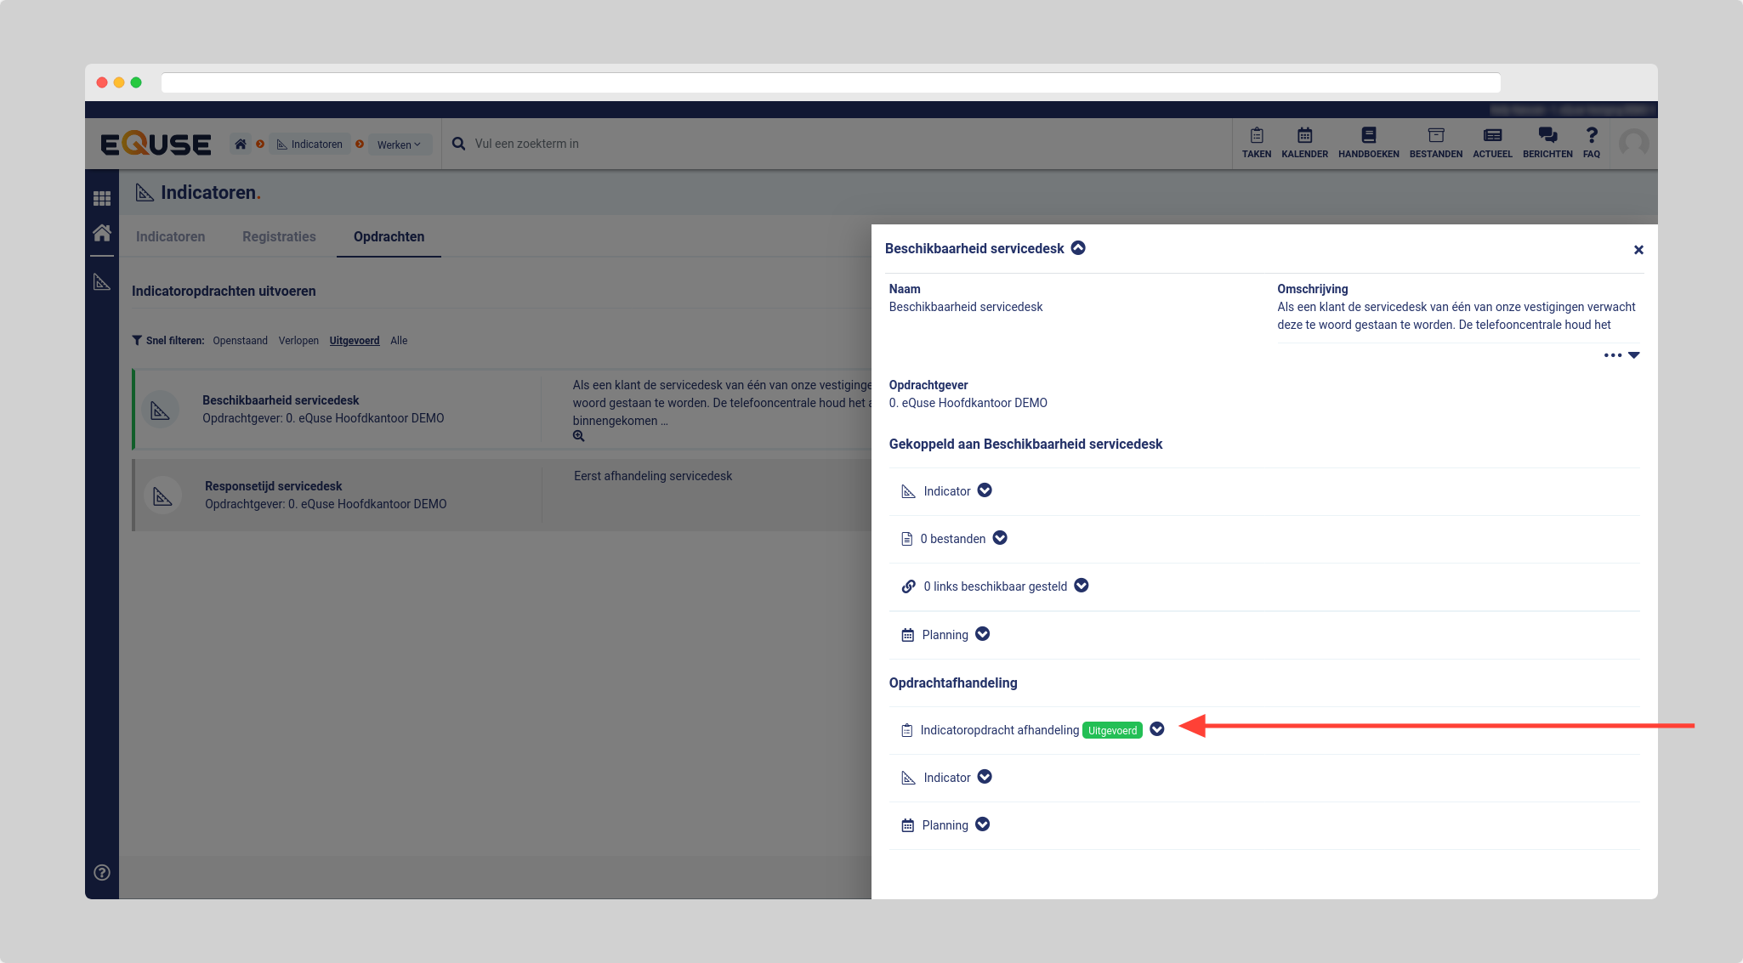The width and height of the screenshot is (1743, 963).
Task: Switch to the Indicatoren tab
Action: (x=170, y=236)
